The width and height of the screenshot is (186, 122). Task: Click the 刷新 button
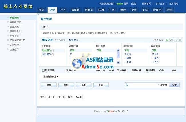pyautogui.click(x=66, y=85)
